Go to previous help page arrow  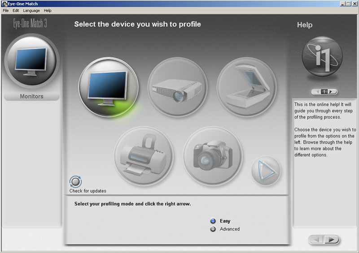317,92
